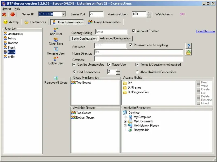The width and height of the screenshot is (217, 162).
Task: Toggle Terms & Conditions not required
Action: tap(137, 65)
